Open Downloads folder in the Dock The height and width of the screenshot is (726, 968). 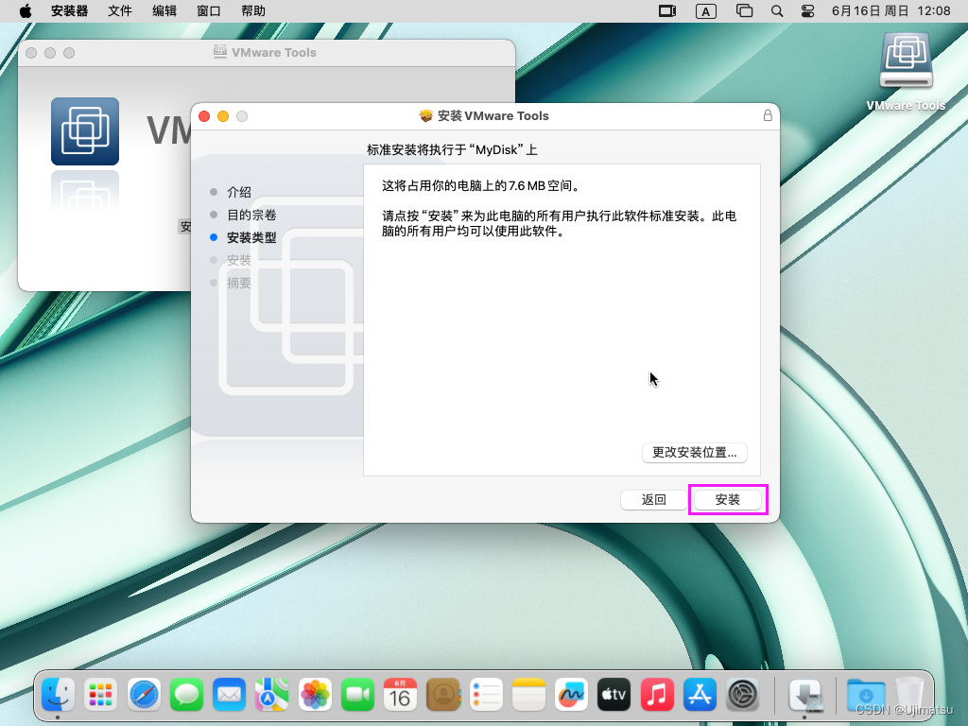coord(866,695)
